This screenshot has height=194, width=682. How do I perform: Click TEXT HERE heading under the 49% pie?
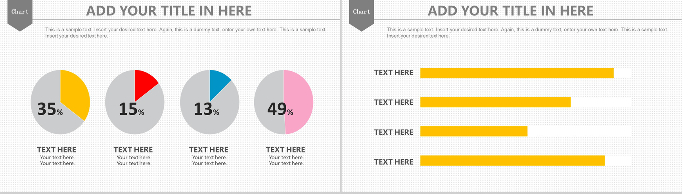point(285,150)
